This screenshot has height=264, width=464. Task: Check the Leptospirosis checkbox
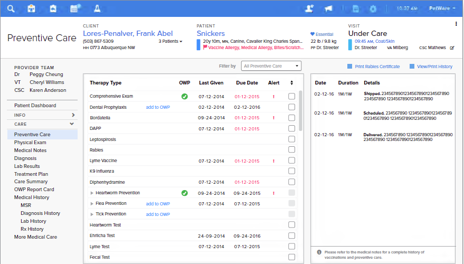[292, 139]
